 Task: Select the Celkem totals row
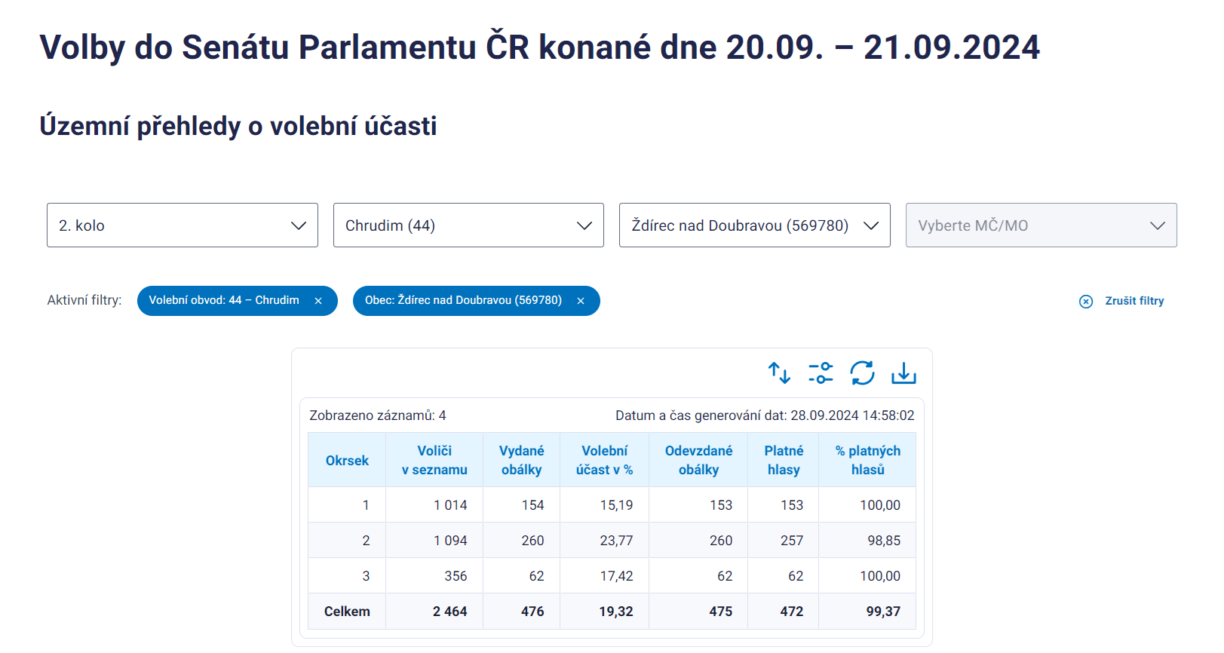pyautogui.click(x=347, y=612)
